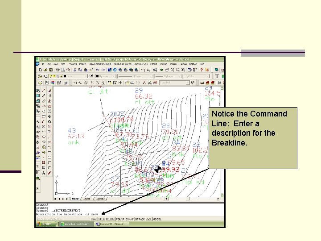This screenshot has width=321, height=241.
Task: Select the multiline Text 'A' tool
Action: [x=44, y=173]
